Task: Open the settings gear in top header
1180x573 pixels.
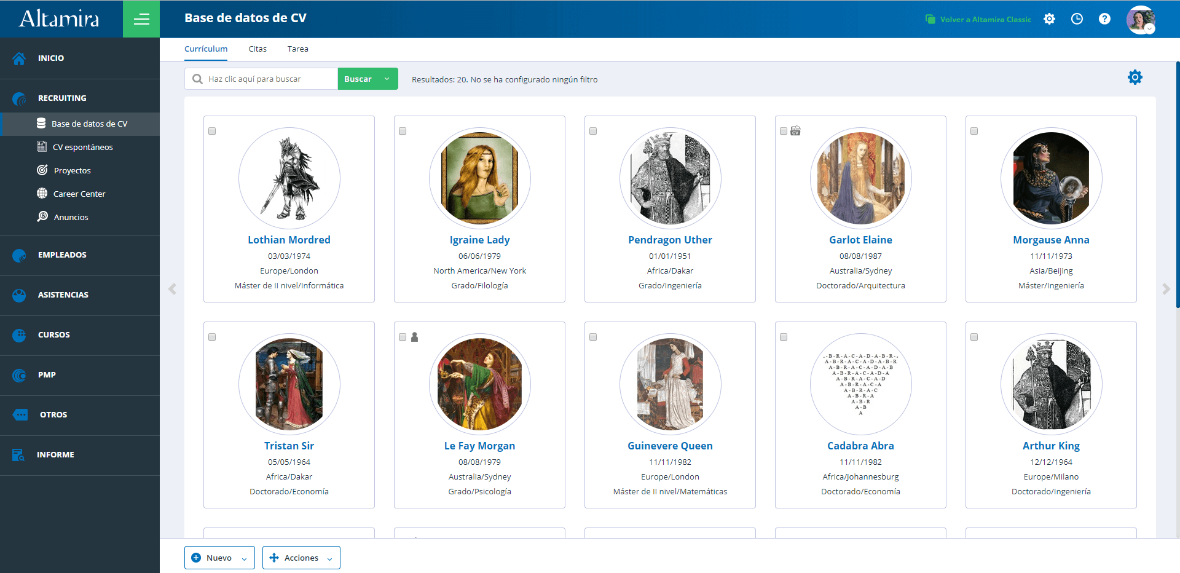Action: [1049, 19]
